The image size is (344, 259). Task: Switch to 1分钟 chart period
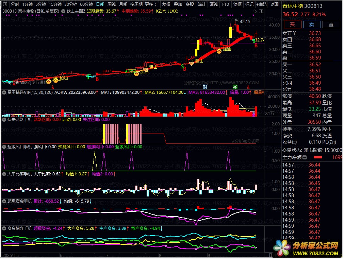click(27, 4)
